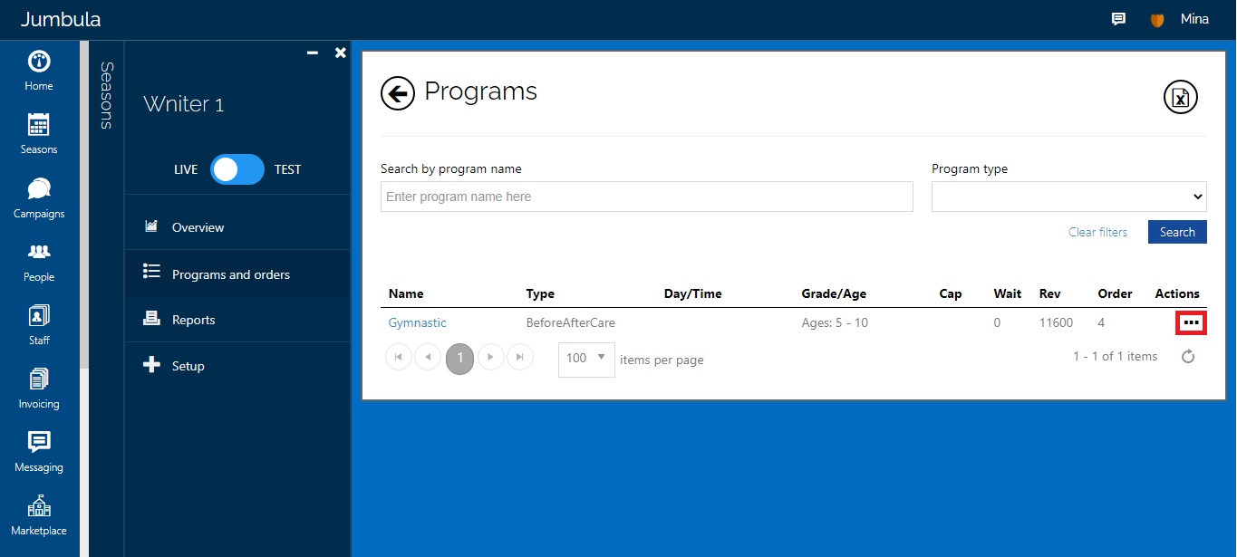Open Campaigns in the sidebar
Viewport: 1237px width, 557px height.
(x=39, y=198)
